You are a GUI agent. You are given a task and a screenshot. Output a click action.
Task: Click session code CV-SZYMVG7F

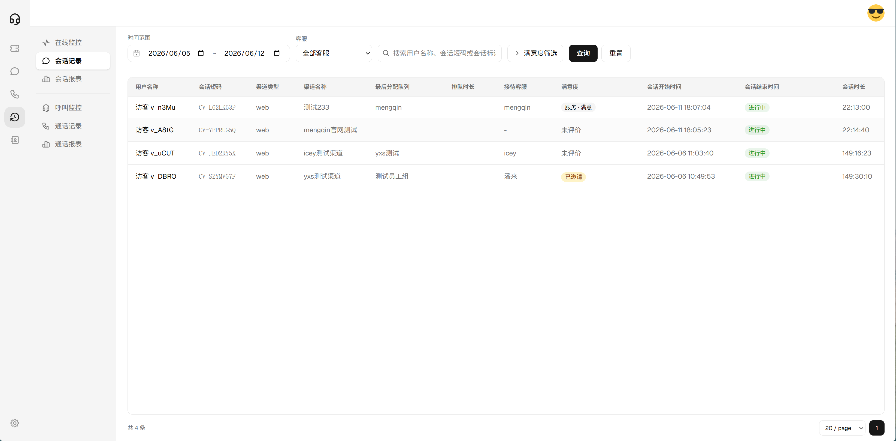tap(217, 176)
